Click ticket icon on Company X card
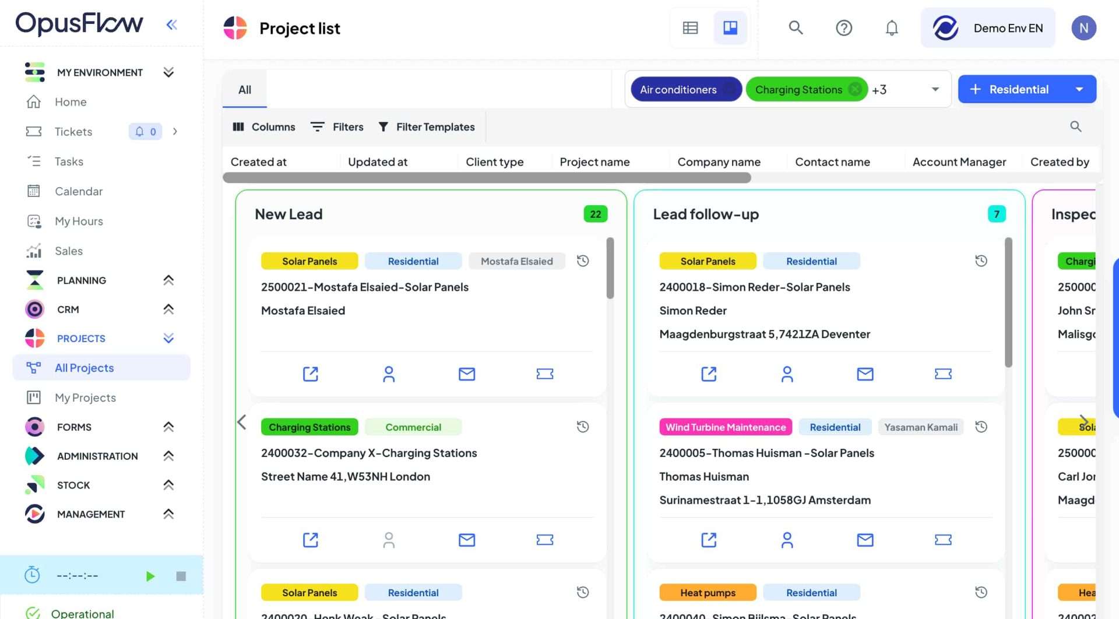 [x=545, y=540]
